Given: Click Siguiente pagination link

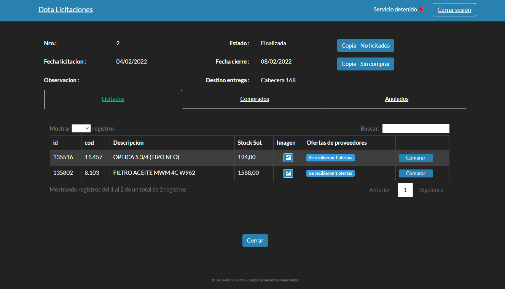Looking at the screenshot, I should 431,190.
